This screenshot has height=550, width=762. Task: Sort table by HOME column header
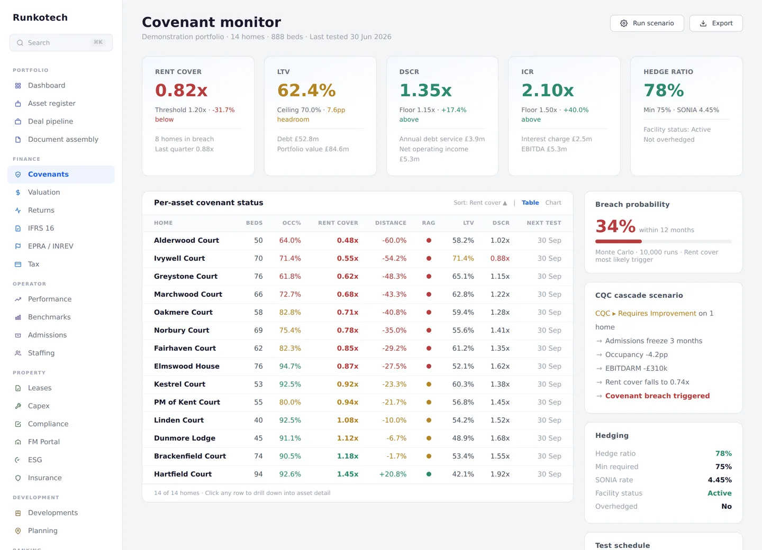coord(164,223)
